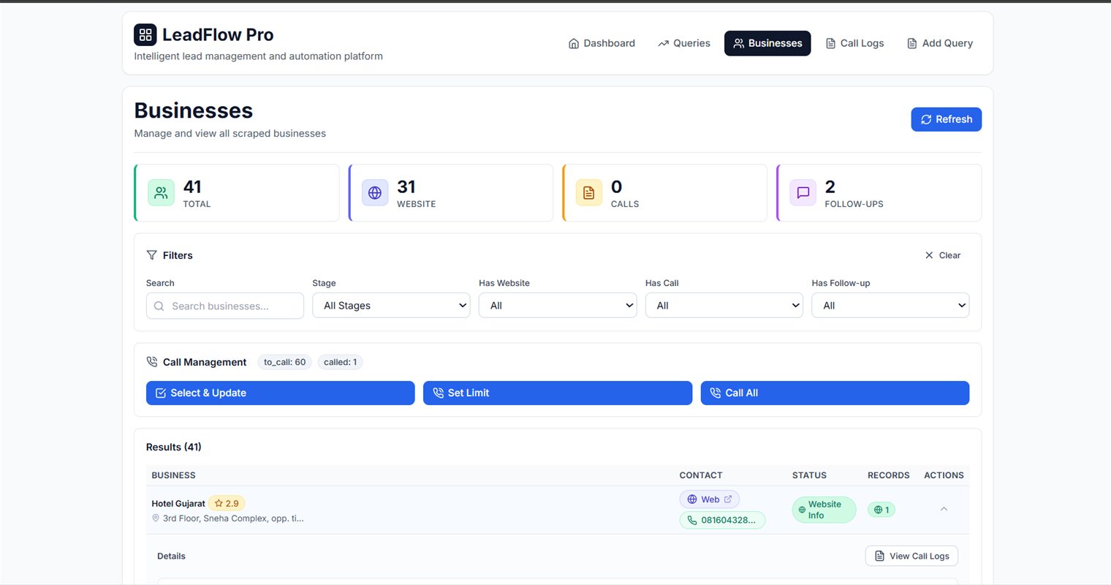Click the Hotel Gujarat business name

click(x=178, y=503)
